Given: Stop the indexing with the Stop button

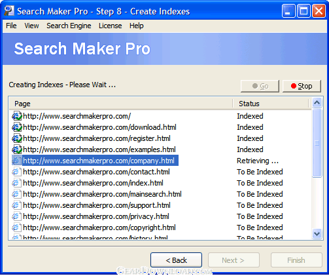Looking at the screenshot, I should (302, 86).
